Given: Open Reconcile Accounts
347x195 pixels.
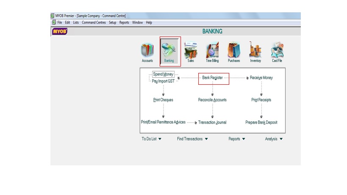Looking at the screenshot, I should click(x=212, y=100).
